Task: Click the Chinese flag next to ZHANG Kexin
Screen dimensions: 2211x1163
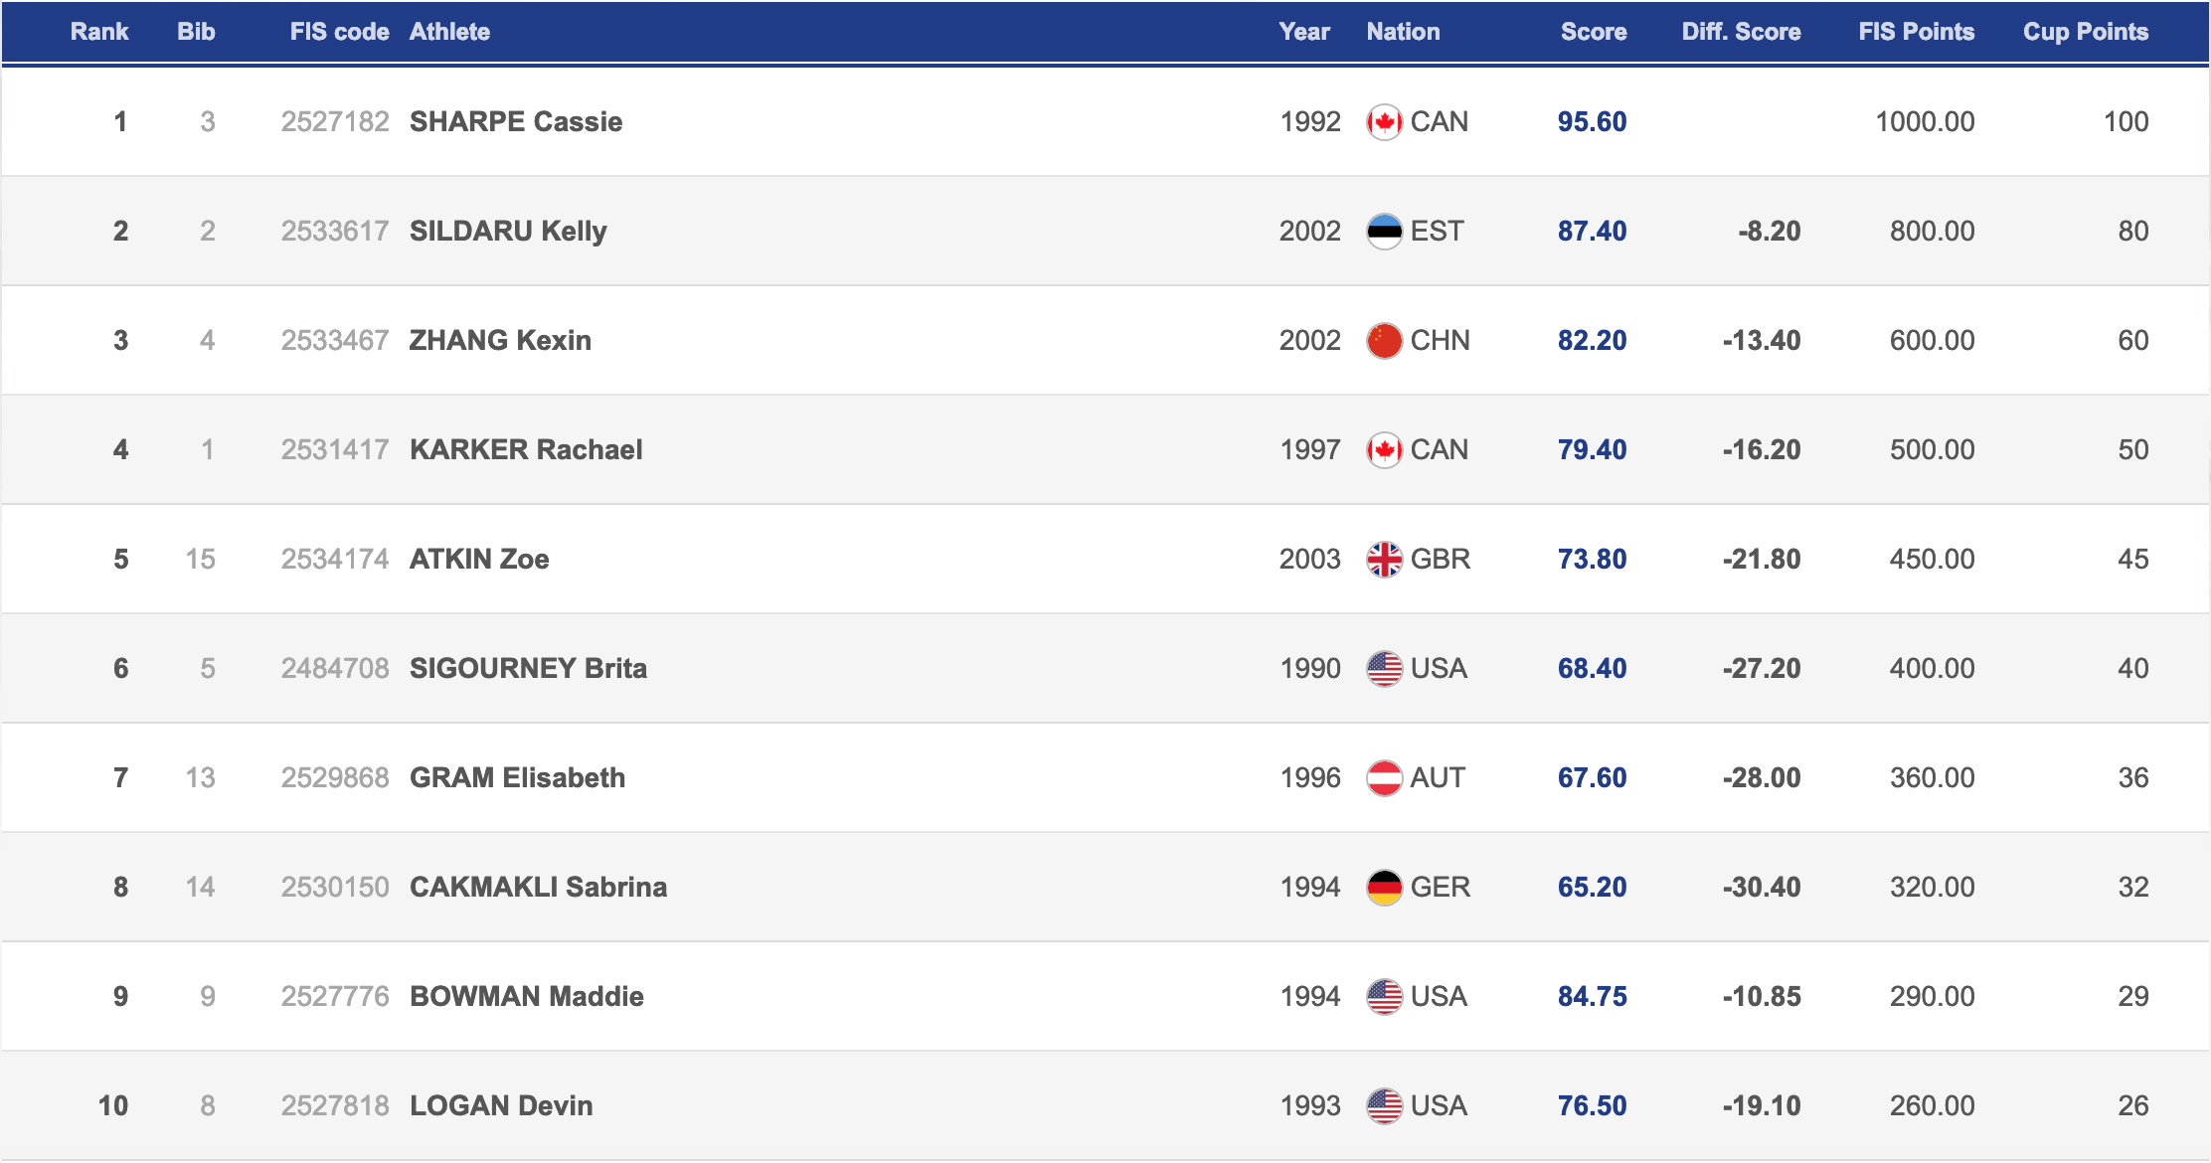Action: point(1385,340)
